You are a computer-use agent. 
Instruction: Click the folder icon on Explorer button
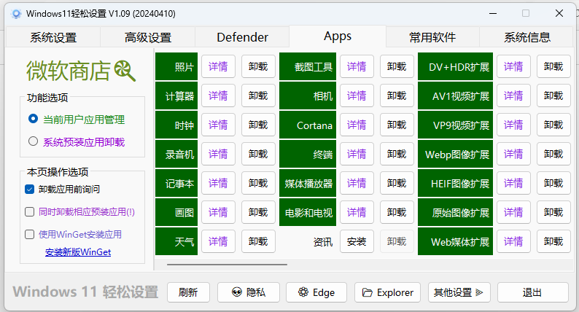(x=368, y=292)
